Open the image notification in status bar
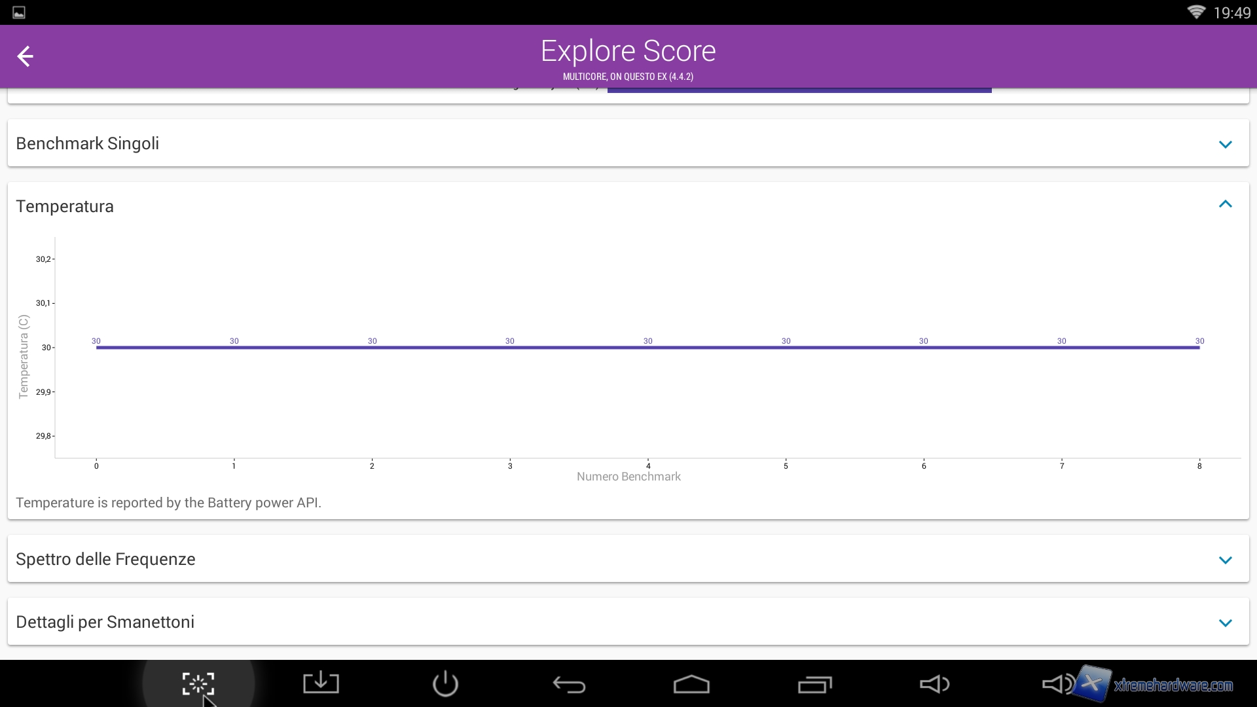The height and width of the screenshot is (707, 1257). point(19,12)
